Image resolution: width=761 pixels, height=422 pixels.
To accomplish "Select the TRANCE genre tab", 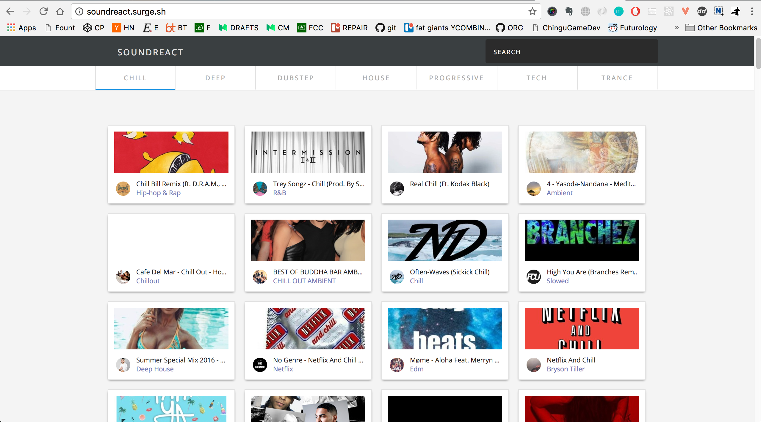I will pyautogui.click(x=617, y=78).
